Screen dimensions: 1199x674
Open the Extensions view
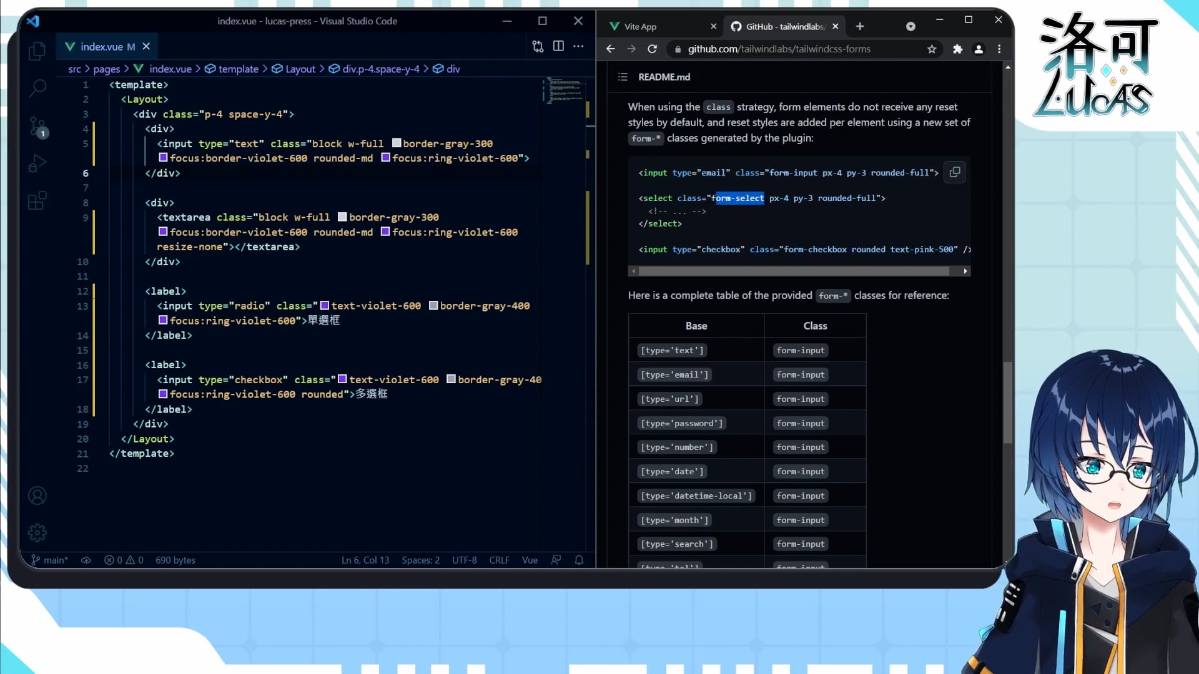37,201
